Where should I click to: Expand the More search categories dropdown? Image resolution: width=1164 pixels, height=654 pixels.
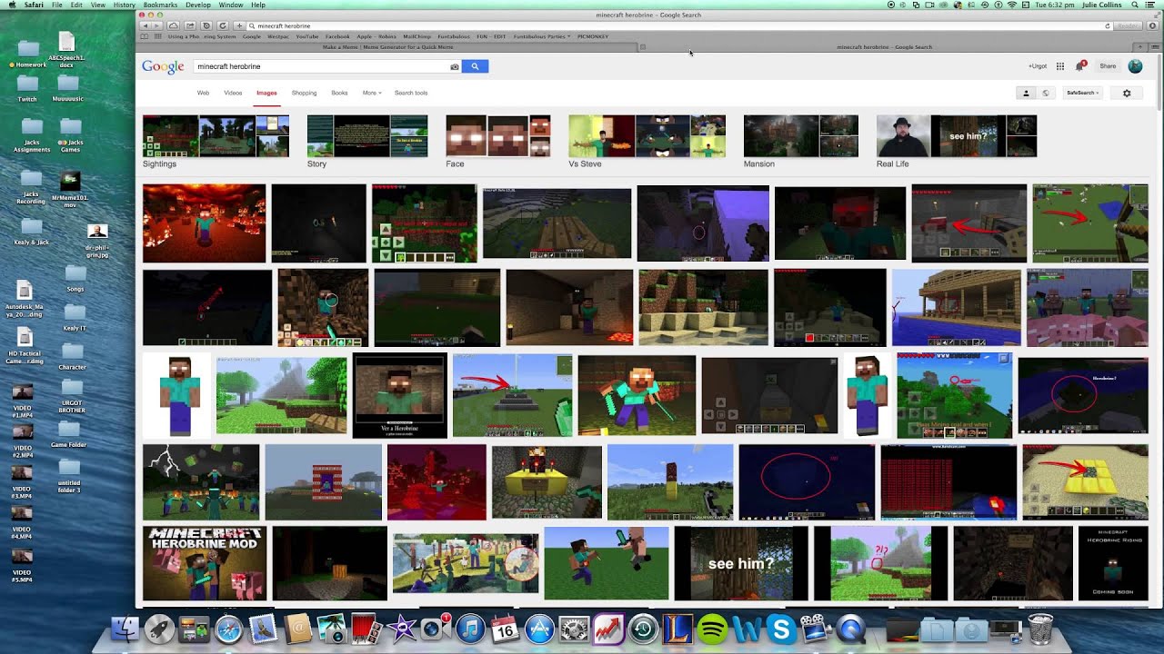click(372, 93)
